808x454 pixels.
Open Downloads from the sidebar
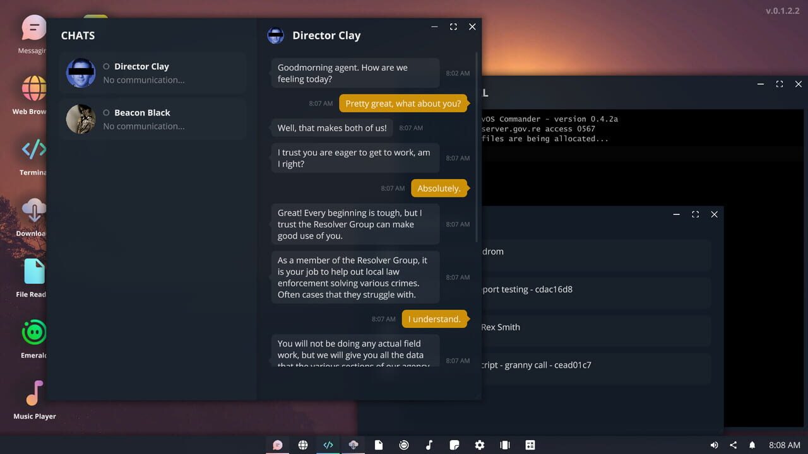tap(33, 211)
